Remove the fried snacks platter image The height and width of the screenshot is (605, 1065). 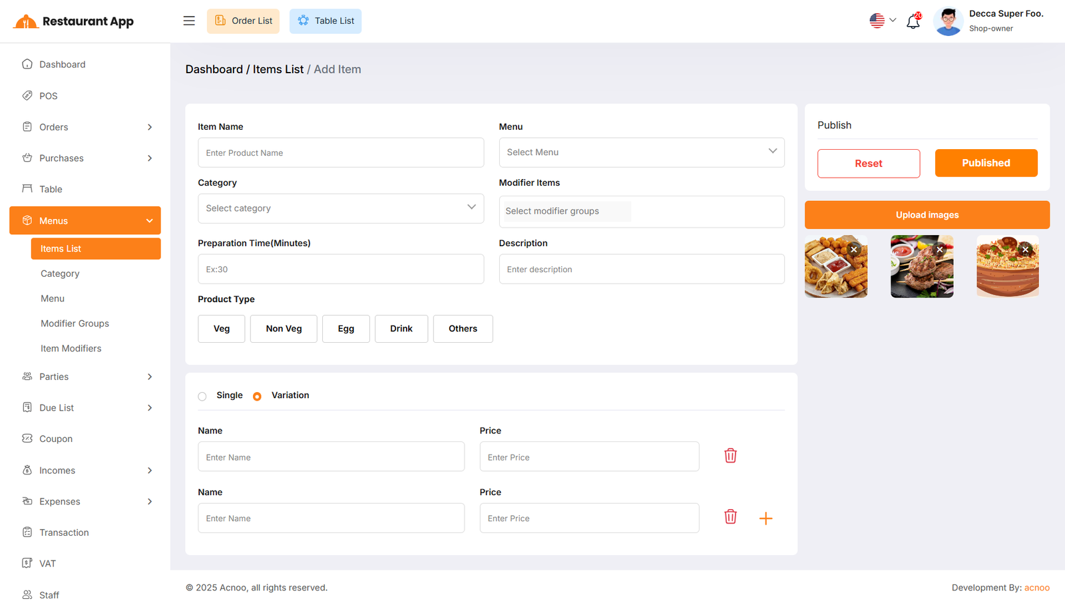[854, 250]
